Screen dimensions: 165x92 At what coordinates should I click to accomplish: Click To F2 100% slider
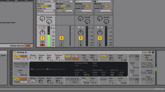pyautogui.click(x=75, y=59)
